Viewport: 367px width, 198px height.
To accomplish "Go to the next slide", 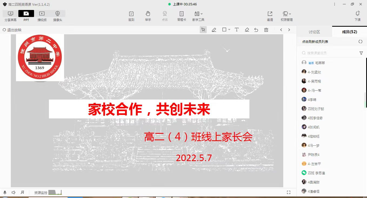I will [x=289, y=30].
